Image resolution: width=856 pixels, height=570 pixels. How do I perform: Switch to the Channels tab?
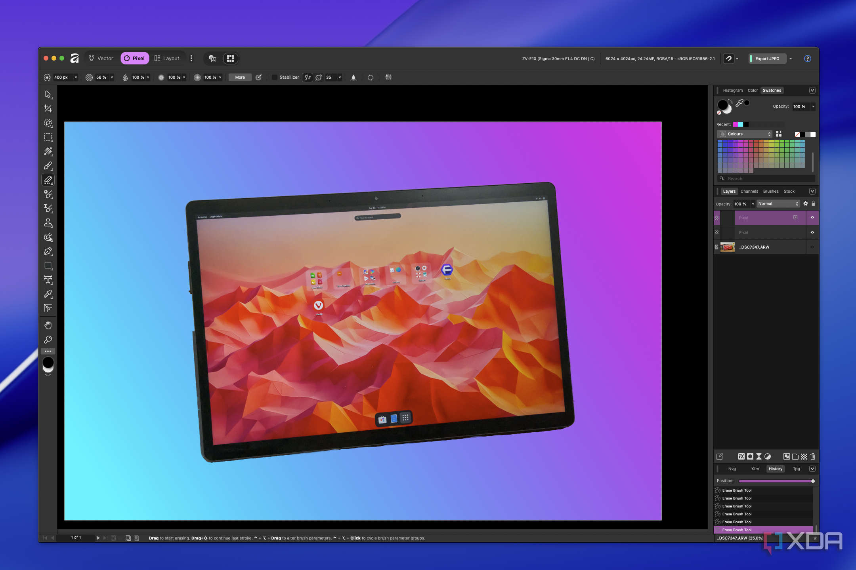pyautogui.click(x=749, y=191)
